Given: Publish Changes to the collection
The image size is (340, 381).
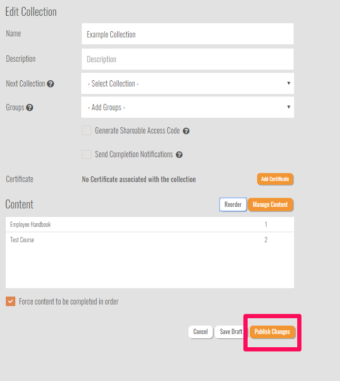Looking at the screenshot, I should pyautogui.click(x=272, y=332).
